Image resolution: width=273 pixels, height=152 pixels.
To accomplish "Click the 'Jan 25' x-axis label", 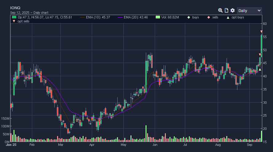I will 11,145.
